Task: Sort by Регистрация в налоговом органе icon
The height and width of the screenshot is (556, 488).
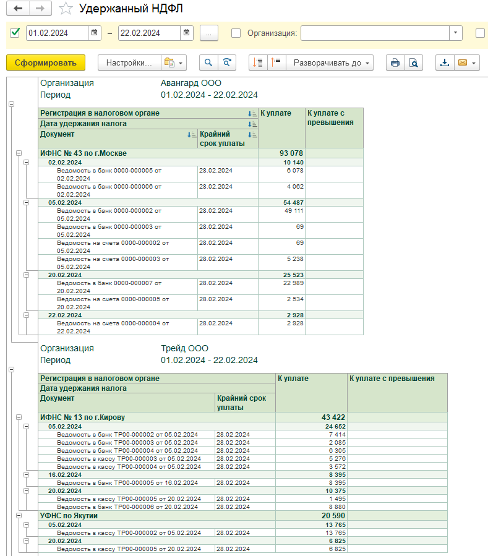Action: coord(252,113)
